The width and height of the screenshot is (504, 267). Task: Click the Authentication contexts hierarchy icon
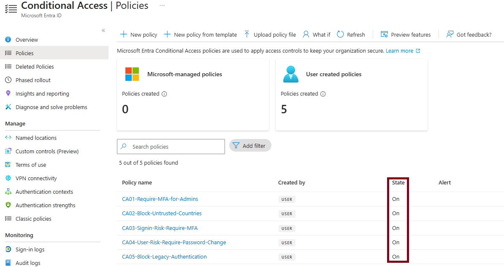pyautogui.click(x=8, y=191)
